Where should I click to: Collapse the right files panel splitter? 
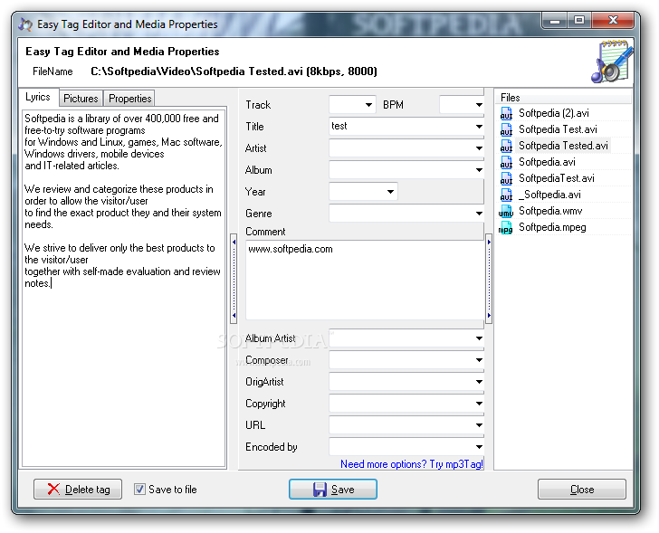coord(489,279)
